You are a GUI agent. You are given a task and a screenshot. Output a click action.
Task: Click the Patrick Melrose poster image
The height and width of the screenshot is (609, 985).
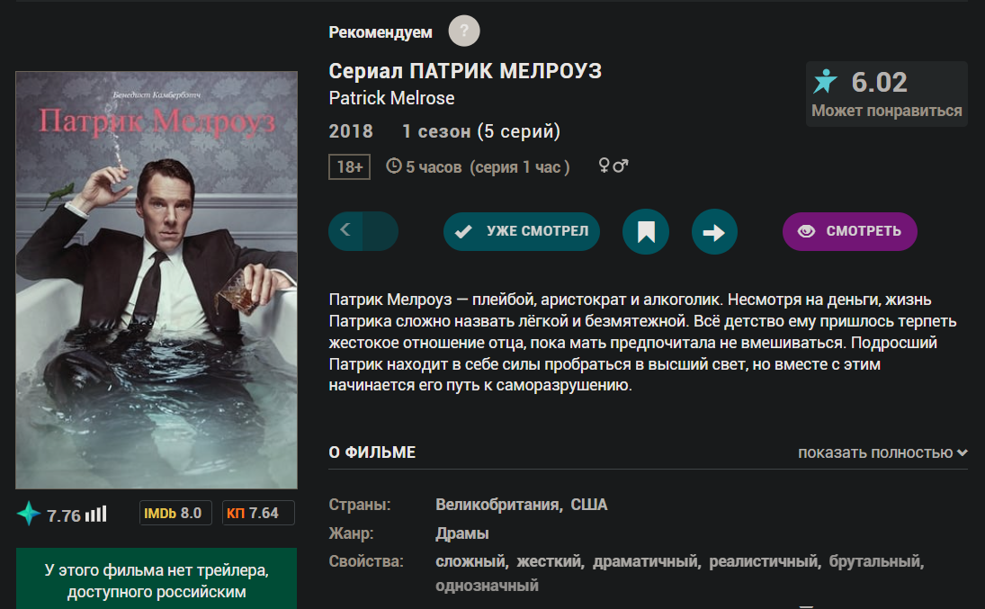point(157,280)
